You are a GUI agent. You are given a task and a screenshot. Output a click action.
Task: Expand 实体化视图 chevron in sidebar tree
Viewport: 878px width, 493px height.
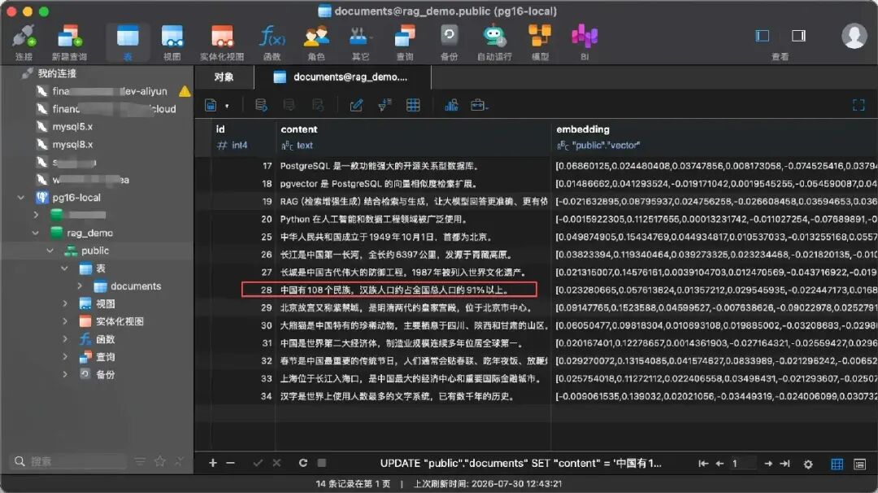coord(65,321)
